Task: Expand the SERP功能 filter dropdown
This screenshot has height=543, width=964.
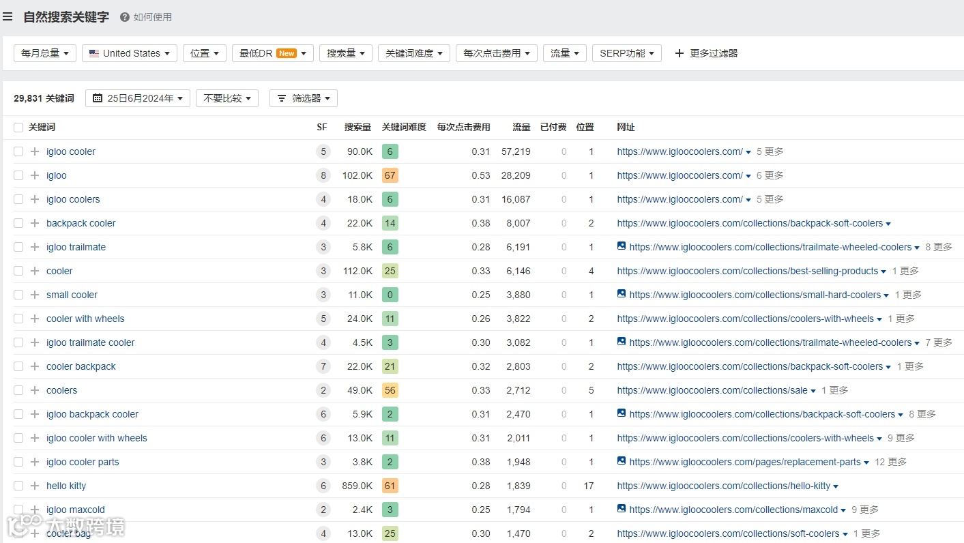Action: (627, 53)
